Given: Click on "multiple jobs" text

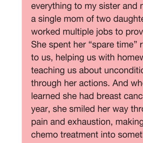Looking at the screenshot, I should coord(88,32).
